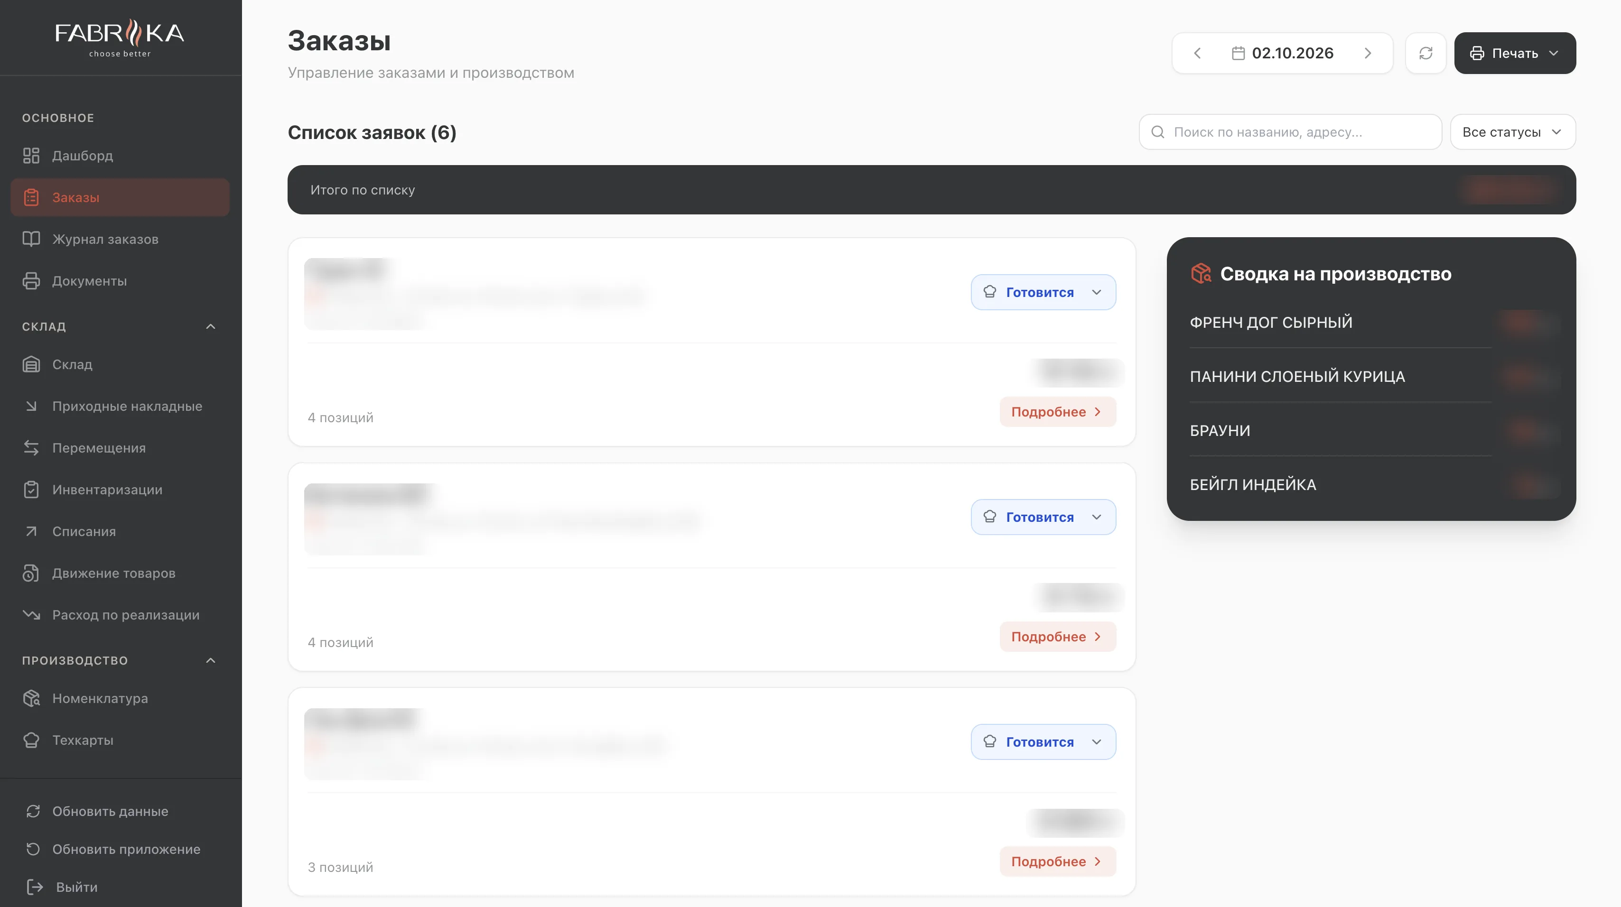Click Подробнее on the first order card
Screen dimensions: 1621x907
click(x=1058, y=411)
